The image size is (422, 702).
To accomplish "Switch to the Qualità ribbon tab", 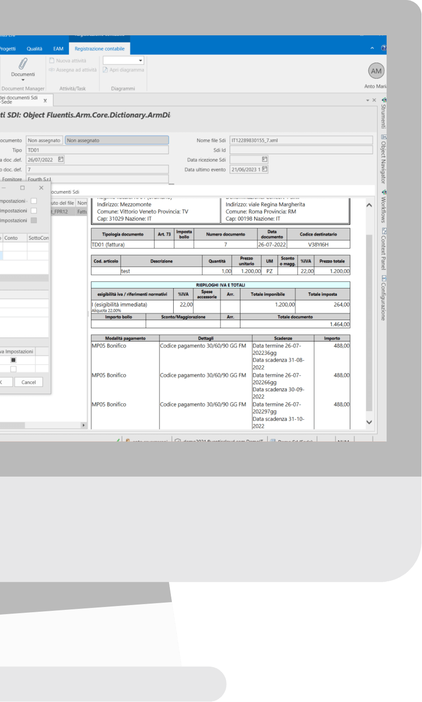I will tap(34, 49).
